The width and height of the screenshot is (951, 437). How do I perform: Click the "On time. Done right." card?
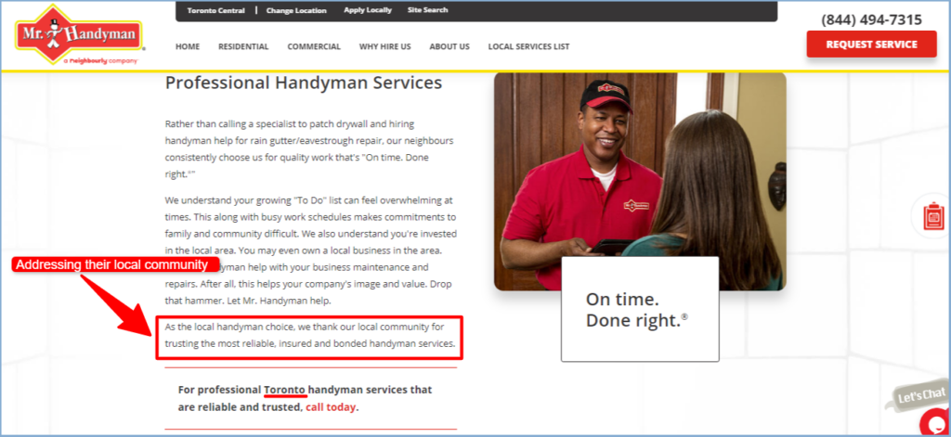tap(640, 309)
